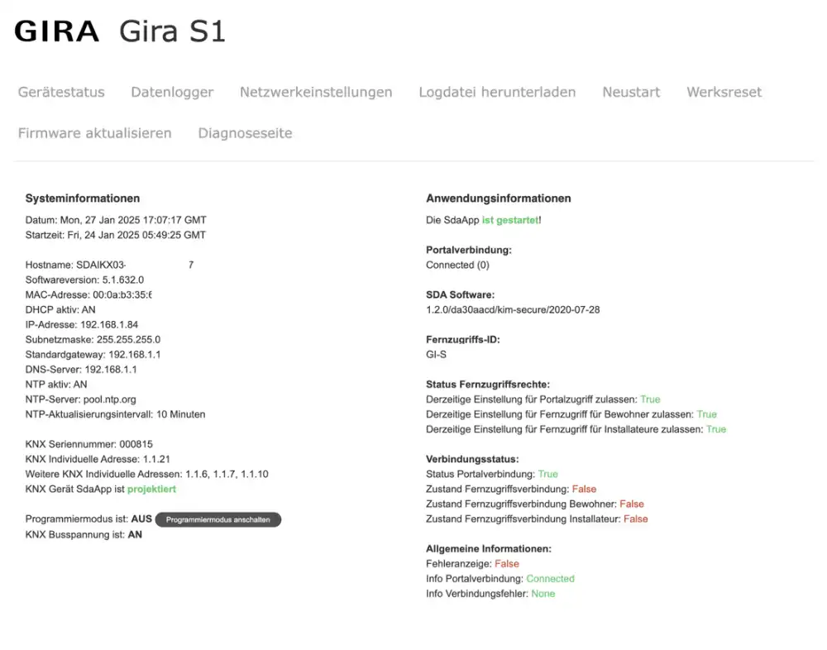The width and height of the screenshot is (827, 650).
Task: Open the Werksreset menu item
Action: coord(724,92)
